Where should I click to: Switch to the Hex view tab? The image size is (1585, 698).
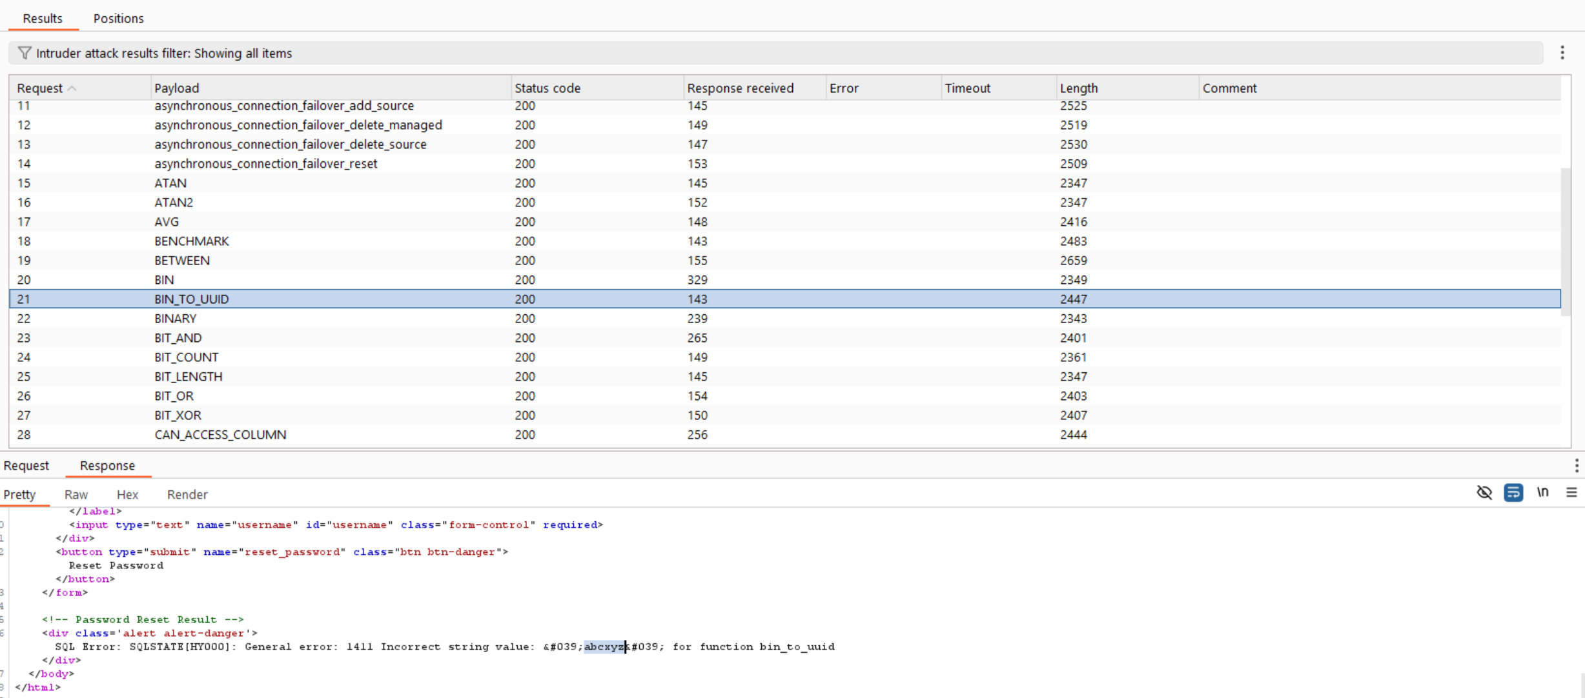[127, 494]
